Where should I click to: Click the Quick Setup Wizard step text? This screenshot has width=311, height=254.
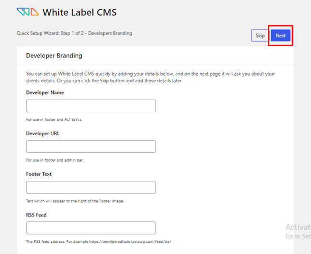click(x=74, y=34)
